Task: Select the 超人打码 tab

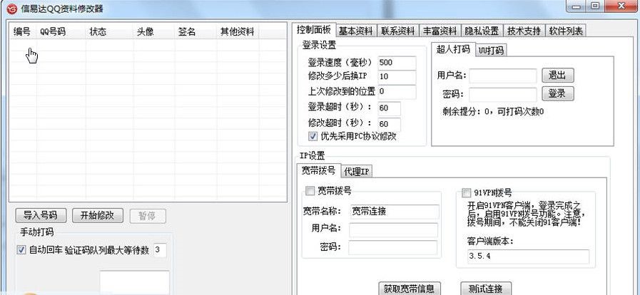Action: 453,49
